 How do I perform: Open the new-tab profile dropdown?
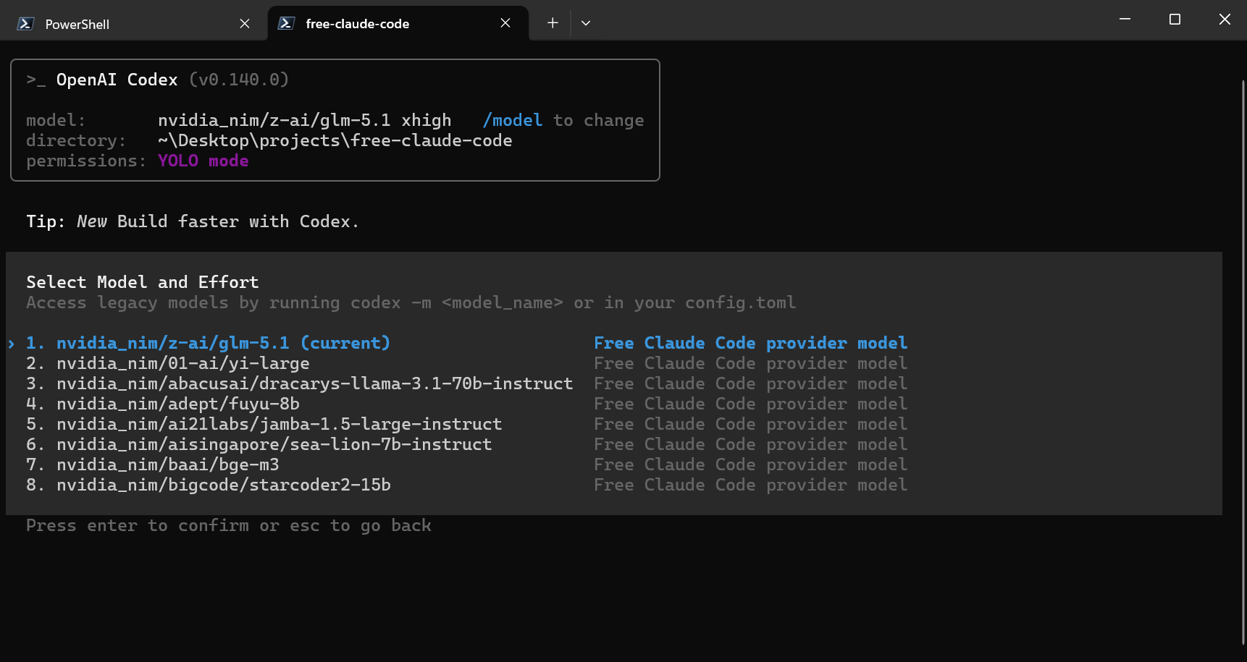[x=586, y=23]
